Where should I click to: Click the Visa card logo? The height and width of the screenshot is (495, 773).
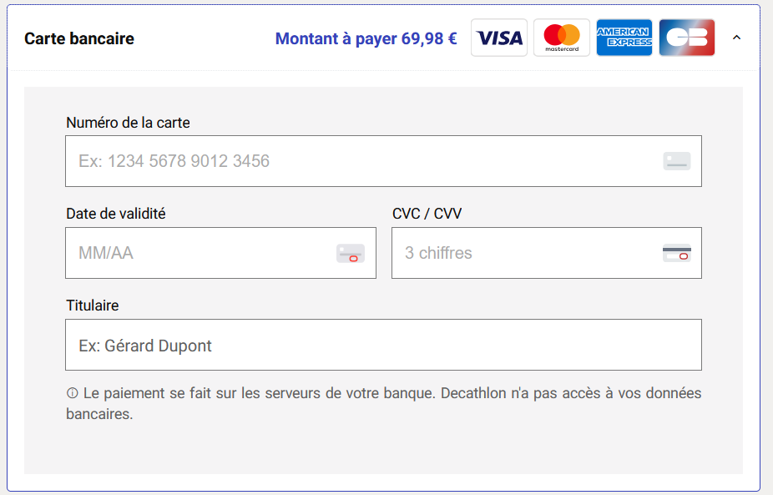pyautogui.click(x=499, y=38)
